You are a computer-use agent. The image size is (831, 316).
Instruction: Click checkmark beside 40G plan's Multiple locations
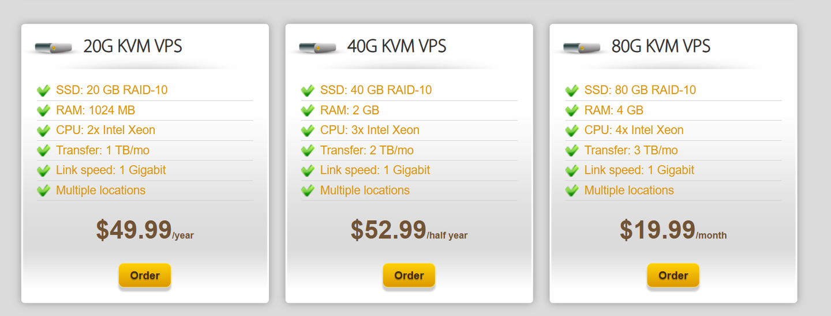pyautogui.click(x=308, y=191)
